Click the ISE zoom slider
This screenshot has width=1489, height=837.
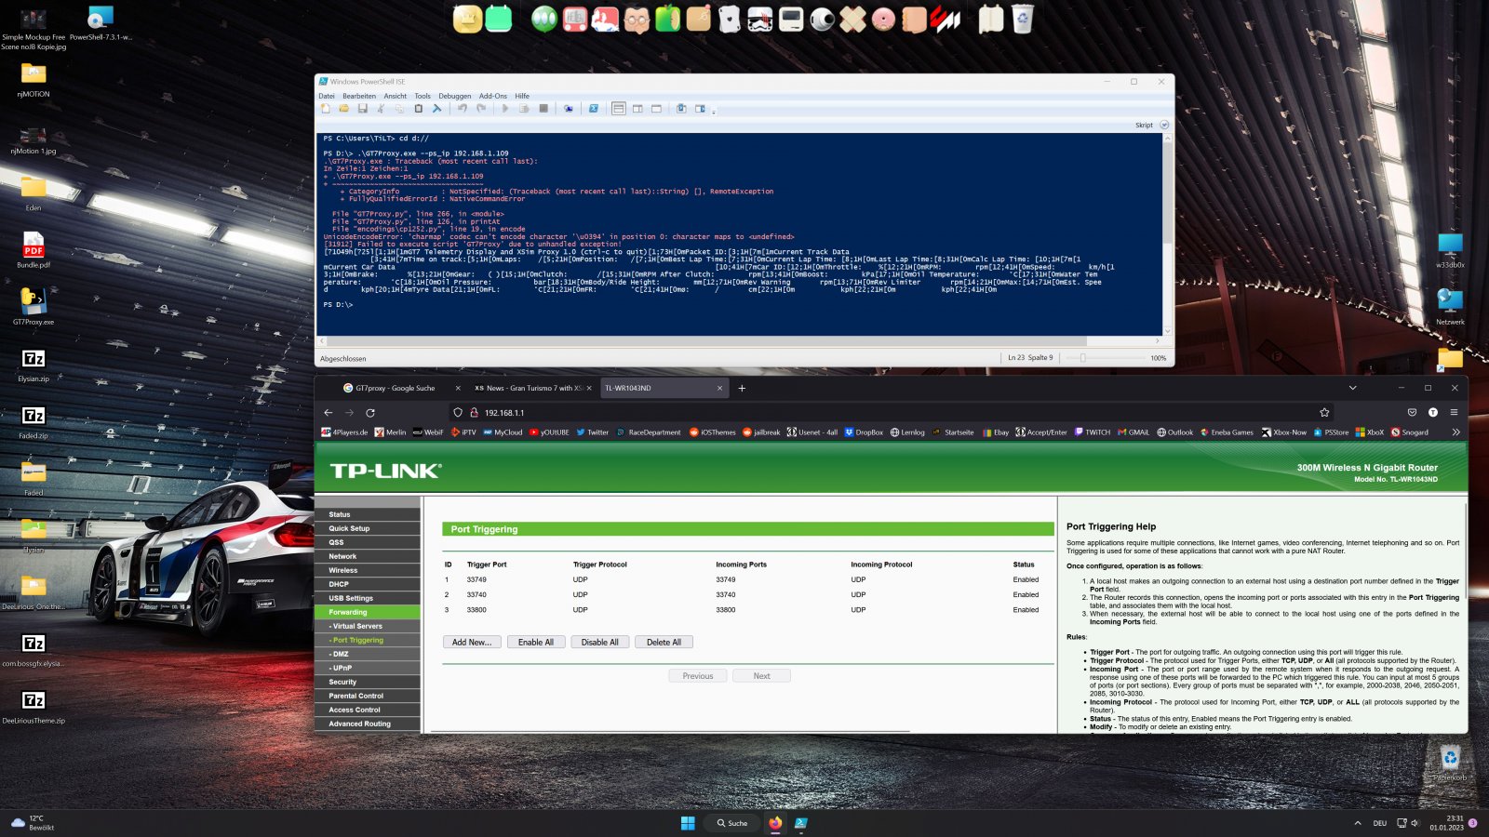[1082, 358]
